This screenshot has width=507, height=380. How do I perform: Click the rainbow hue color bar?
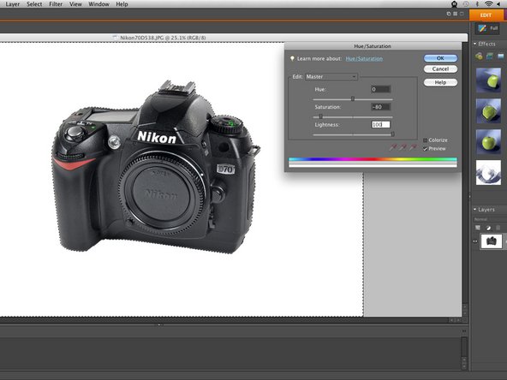373,159
